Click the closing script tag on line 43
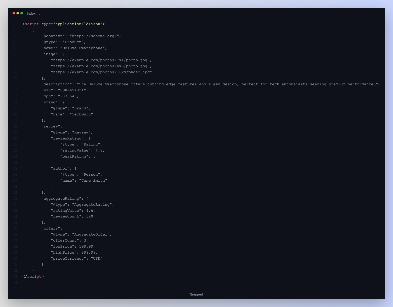 [x=33, y=276]
